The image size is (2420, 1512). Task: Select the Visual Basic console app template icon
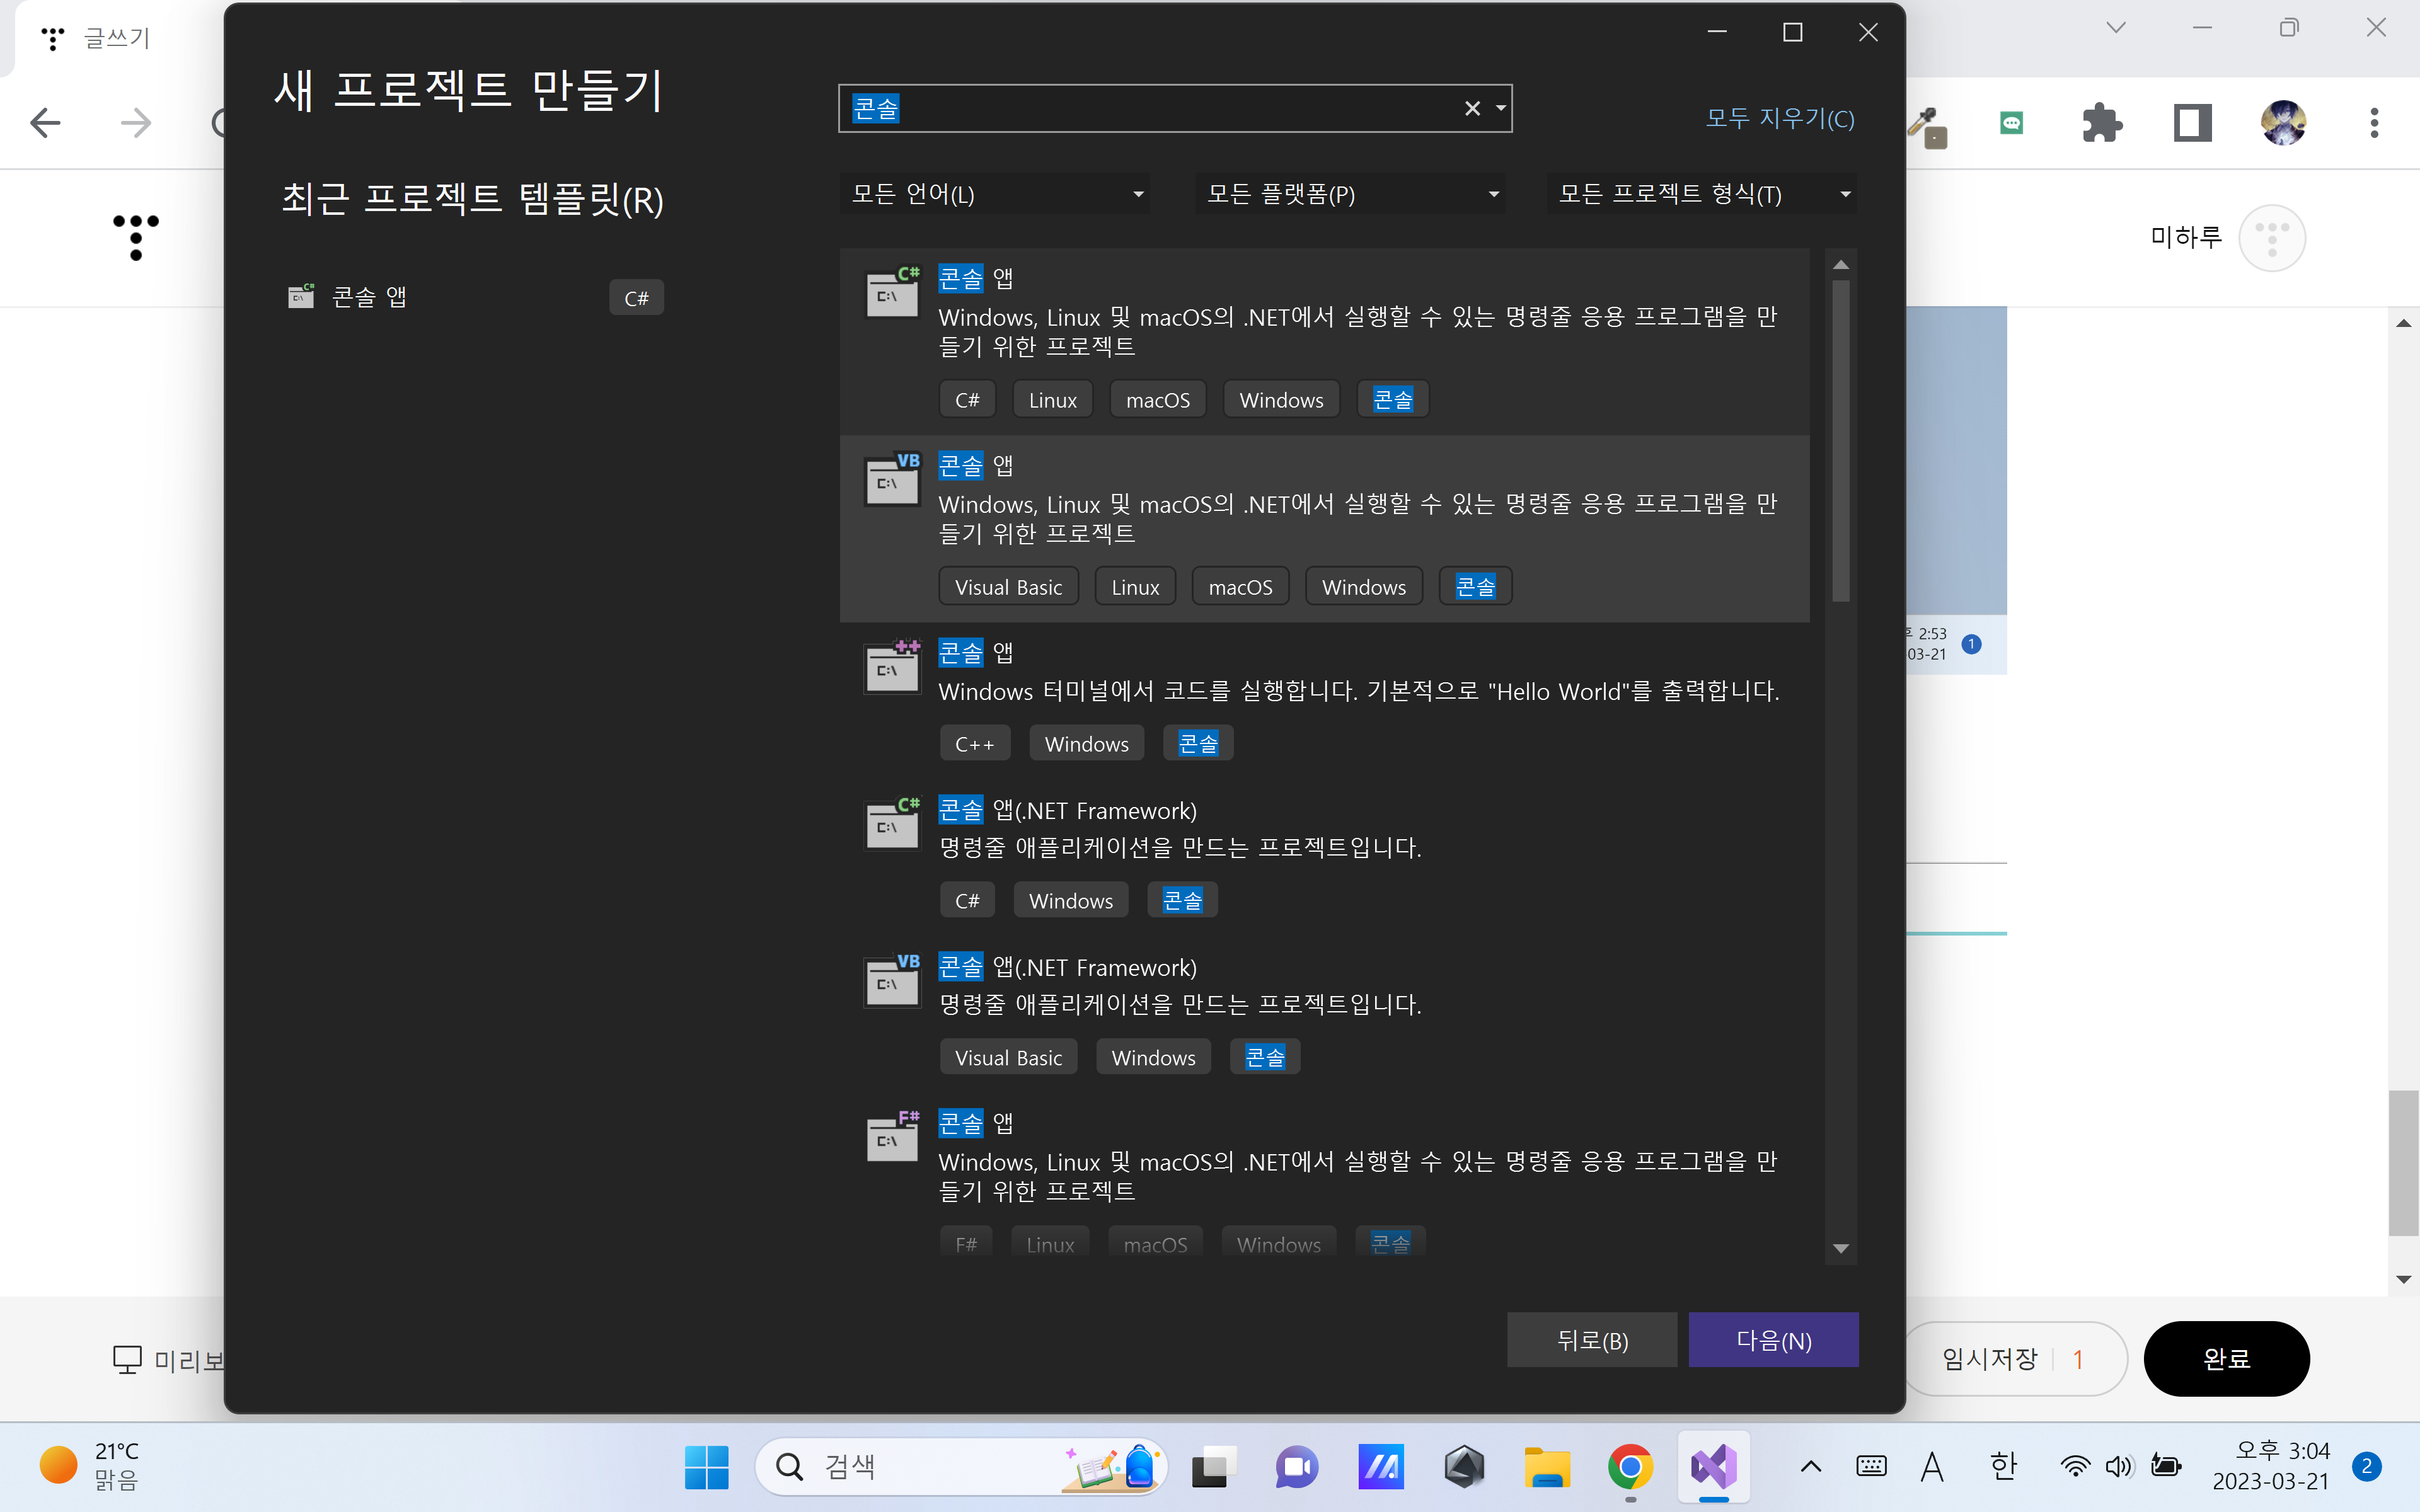(892, 481)
